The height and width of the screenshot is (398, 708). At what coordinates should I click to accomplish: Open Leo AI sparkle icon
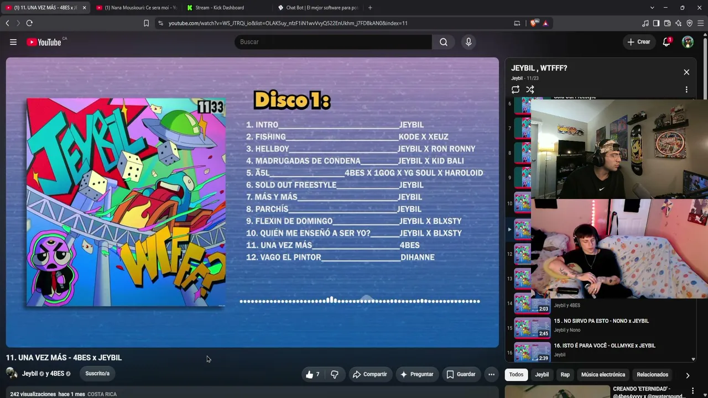tap(678, 23)
